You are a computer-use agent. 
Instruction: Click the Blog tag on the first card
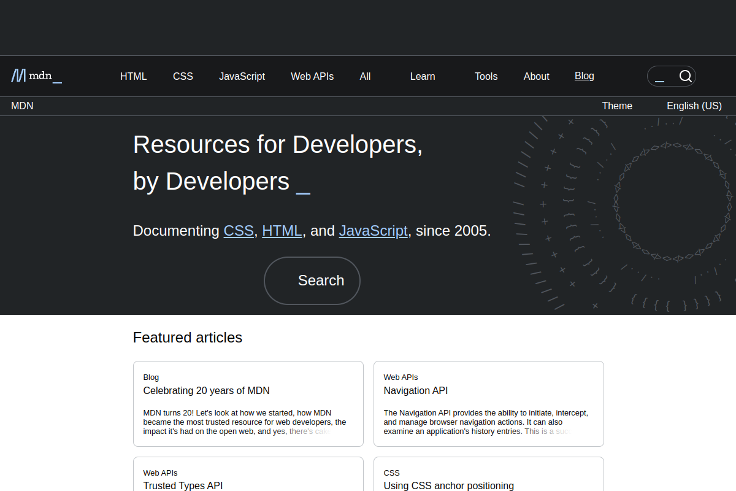151,377
